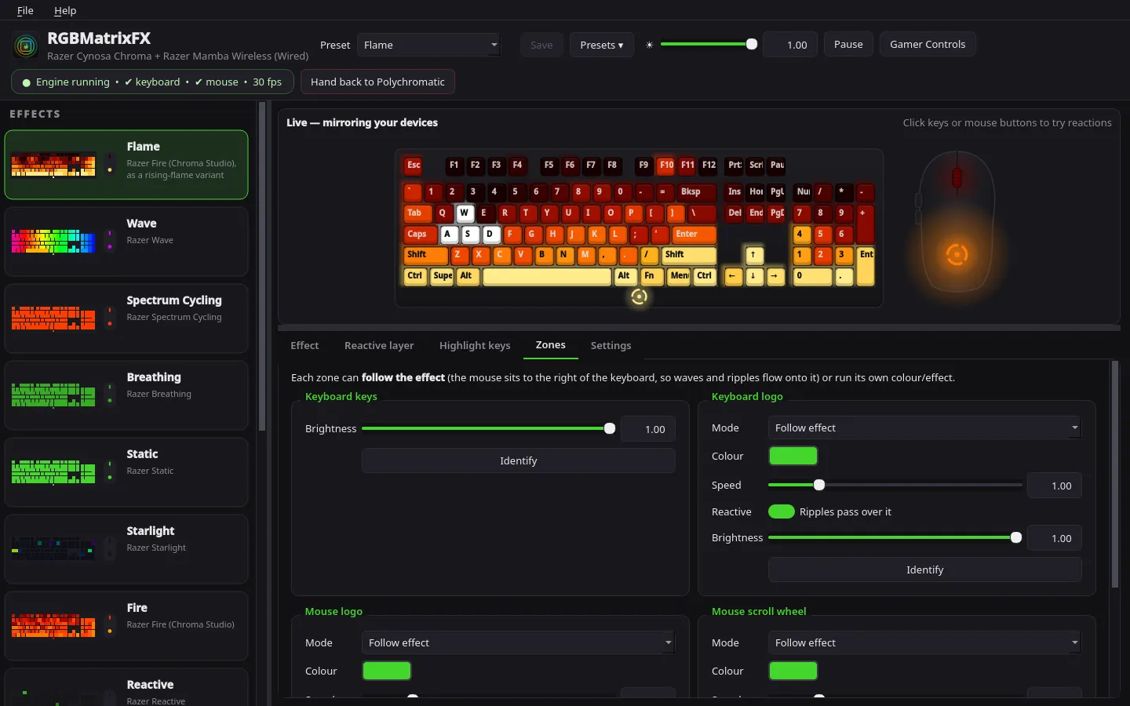Open the File menu

point(25,10)
